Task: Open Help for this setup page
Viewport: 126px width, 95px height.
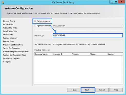Action: point(116,90)
